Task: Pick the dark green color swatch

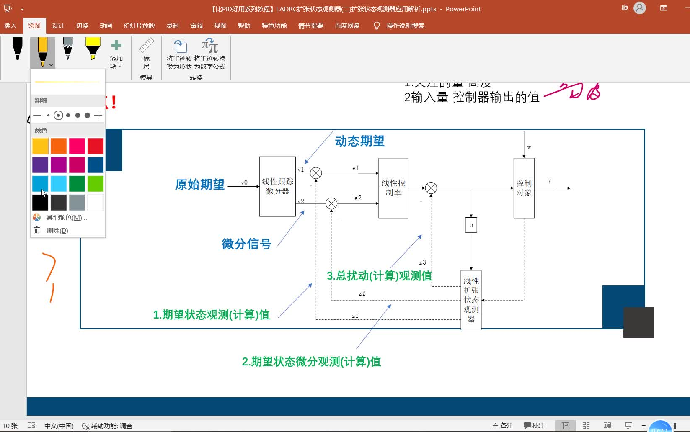Action: [x=77, y=184]
